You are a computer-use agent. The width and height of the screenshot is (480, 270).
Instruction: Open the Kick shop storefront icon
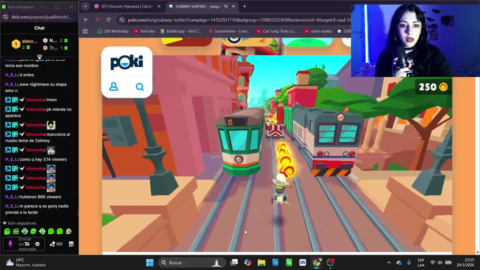(x=71, y=244)
